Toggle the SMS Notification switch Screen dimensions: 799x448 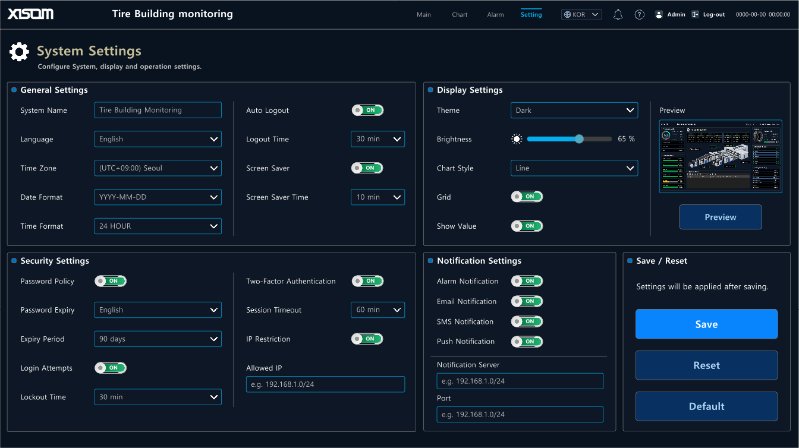coord(527,321)
